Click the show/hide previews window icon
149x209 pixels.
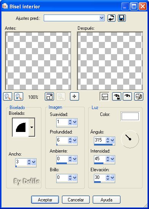pos(105,96)
